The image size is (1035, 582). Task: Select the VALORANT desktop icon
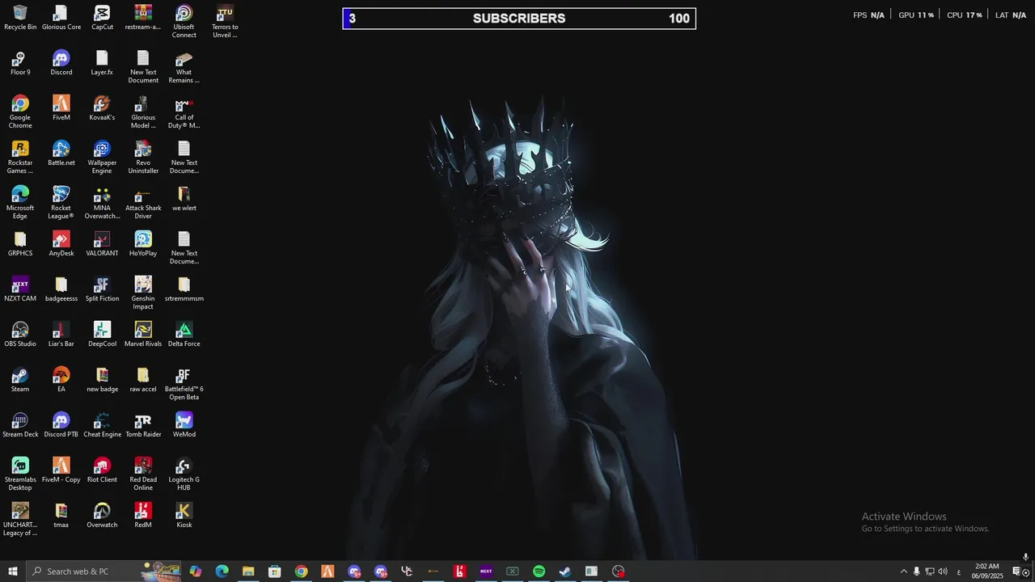(x=102, y=244)
